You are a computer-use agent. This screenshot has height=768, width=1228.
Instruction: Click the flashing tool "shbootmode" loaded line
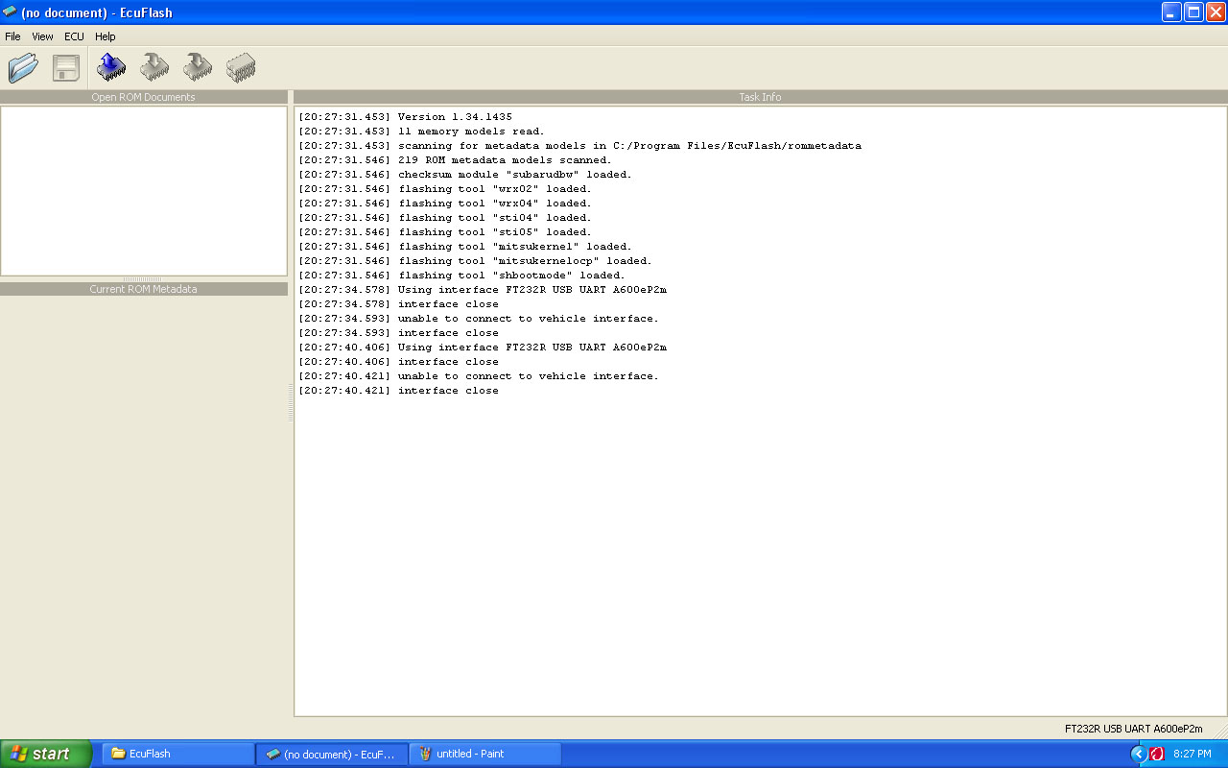pyautogui.click(x=461, y=276)
